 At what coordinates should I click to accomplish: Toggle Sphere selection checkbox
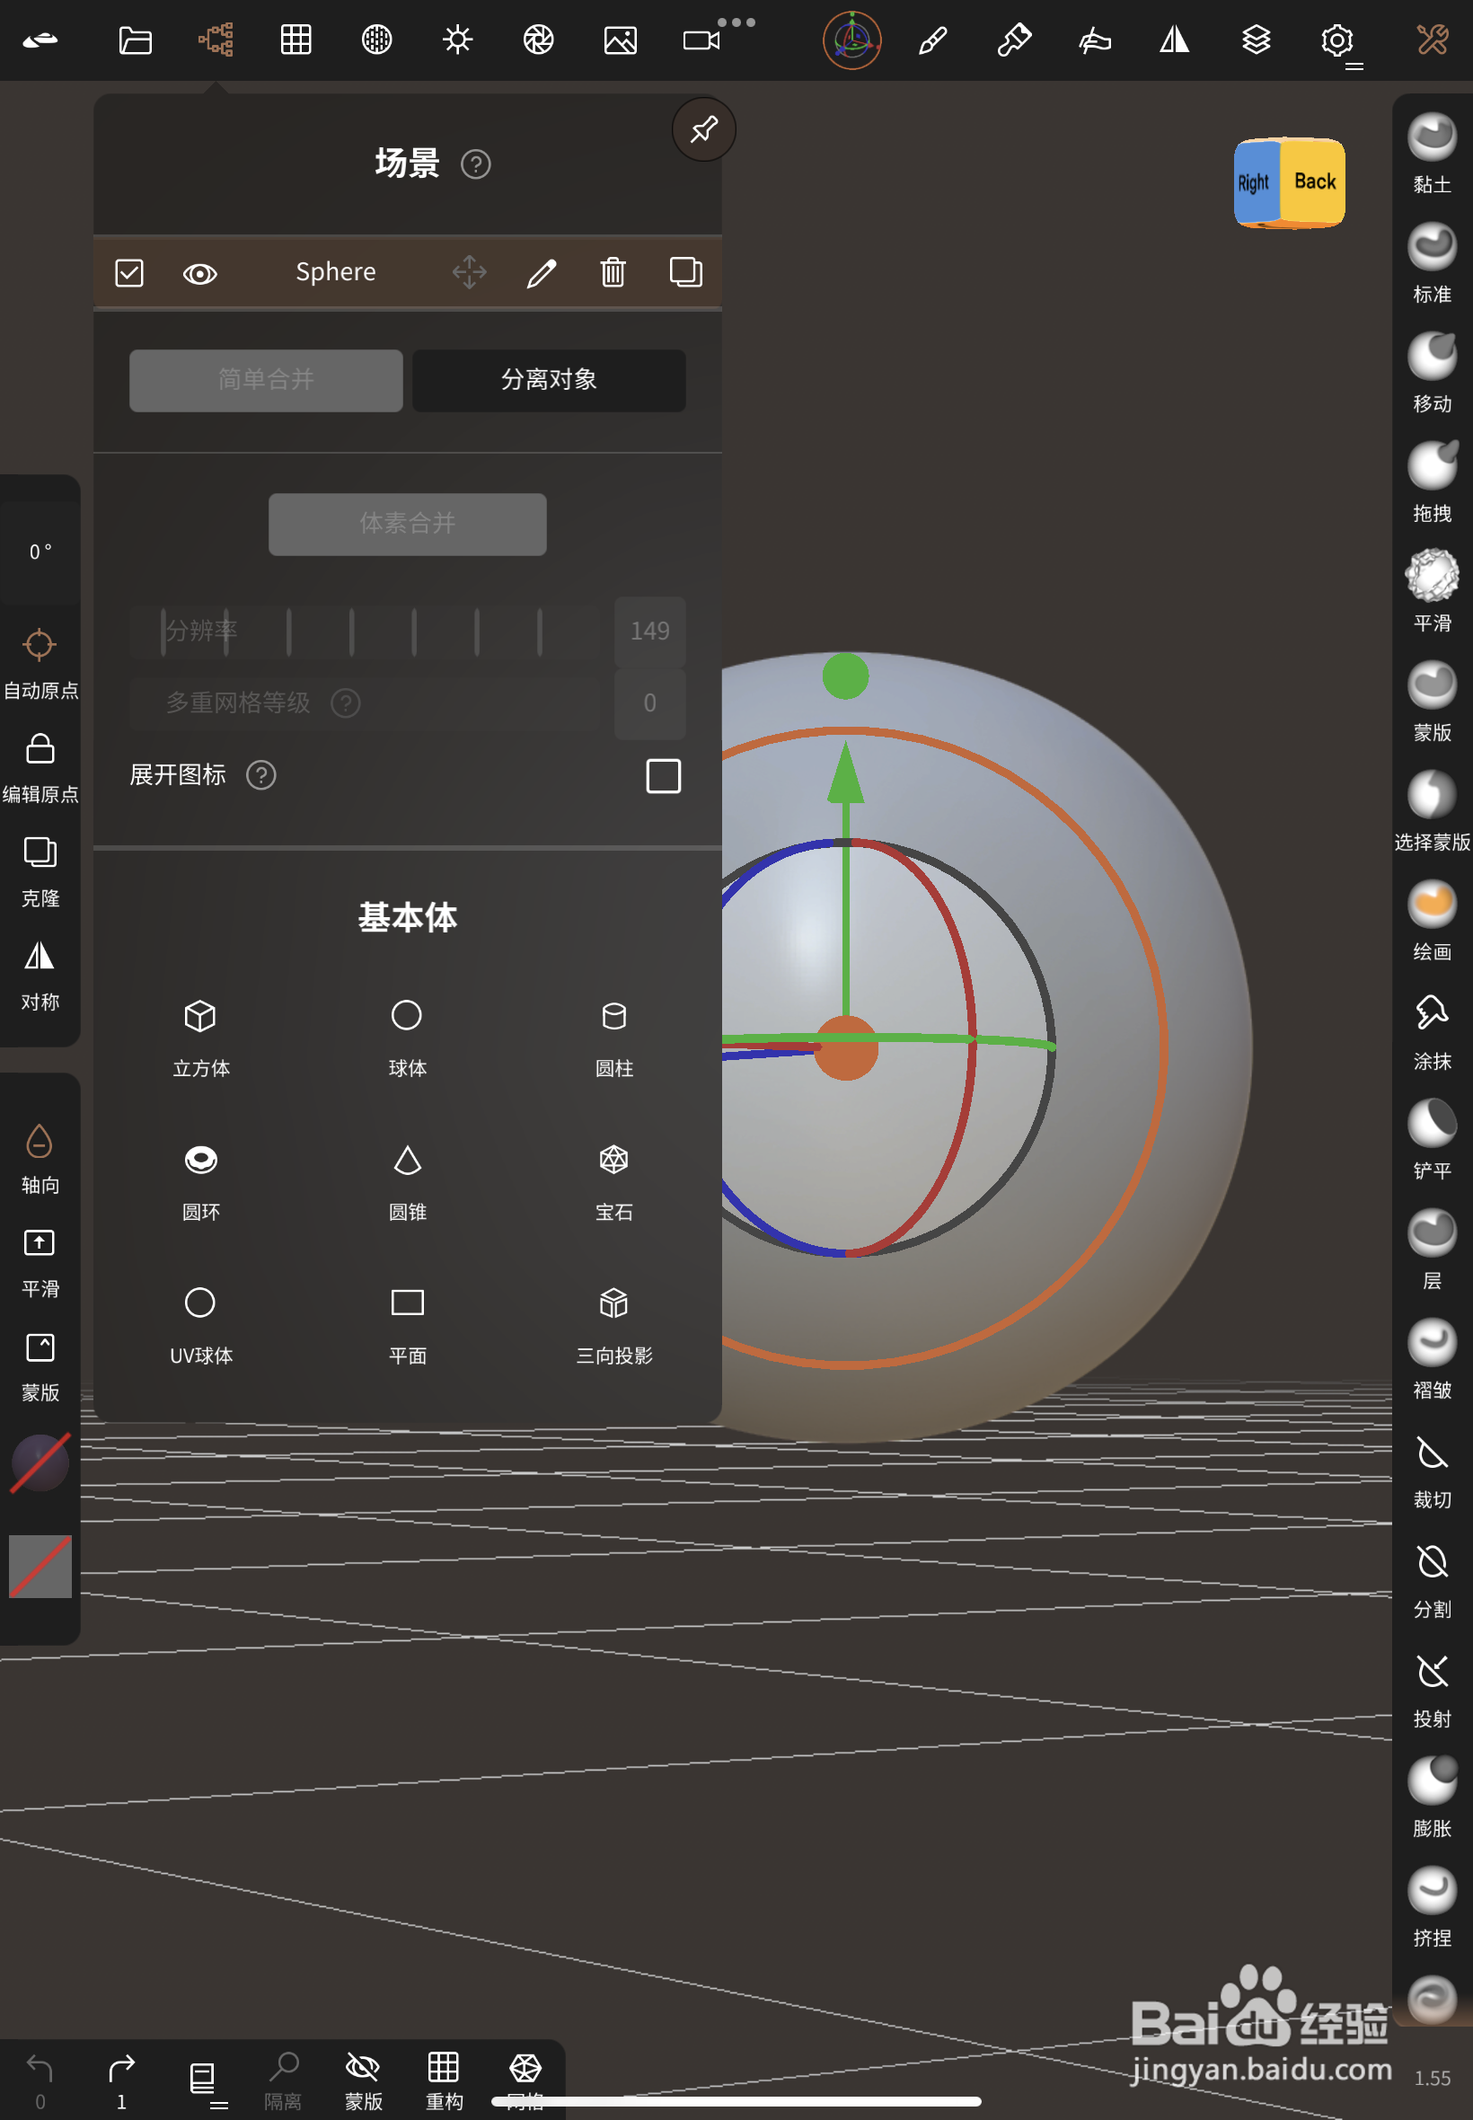pos(129,273)
